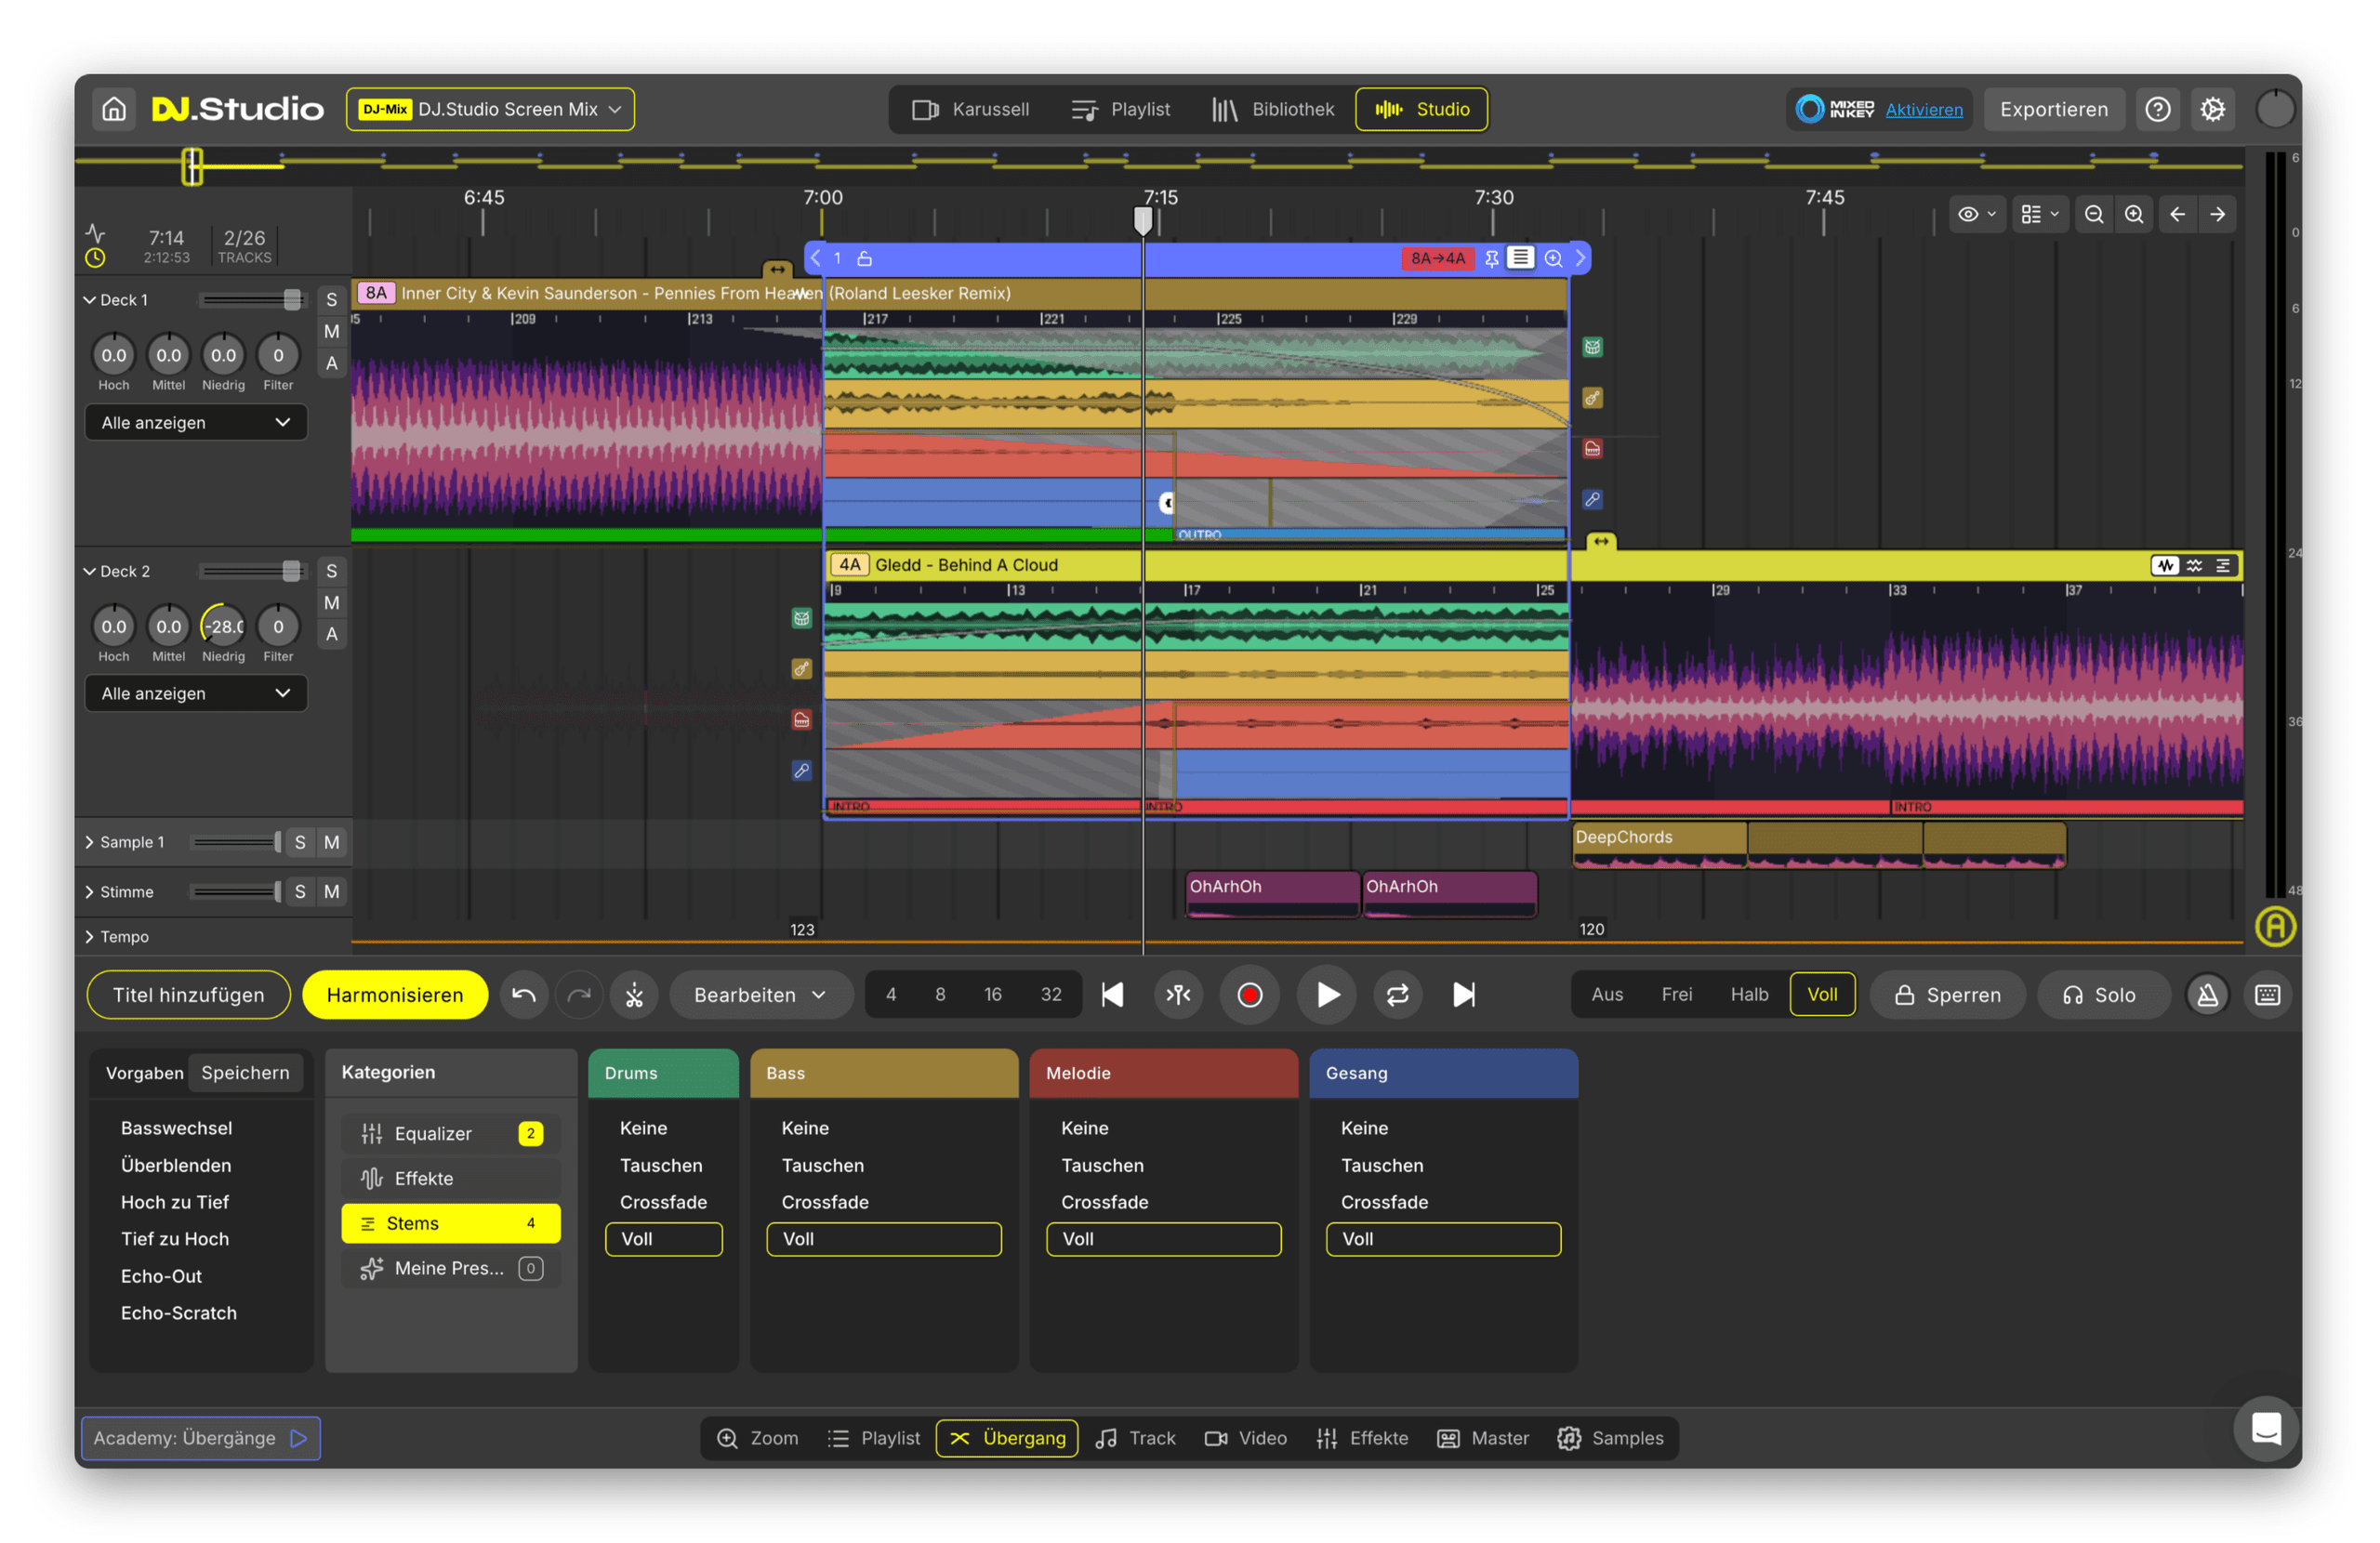2380x1543 pixels.
Task: Center playhead on the transition
Action: [x=1179, y=994]
